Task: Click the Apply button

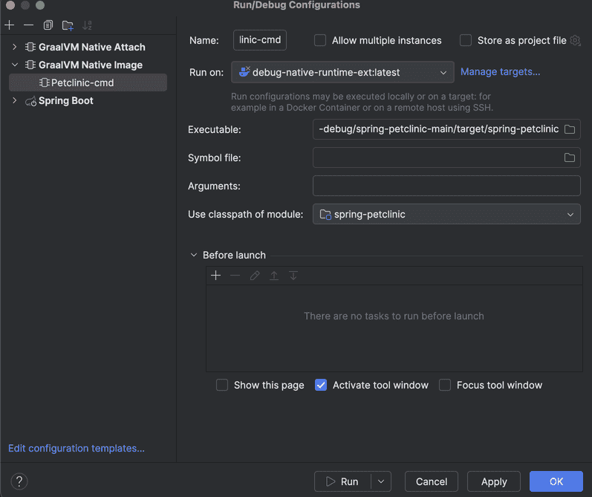Action: (x=493, y=481)
